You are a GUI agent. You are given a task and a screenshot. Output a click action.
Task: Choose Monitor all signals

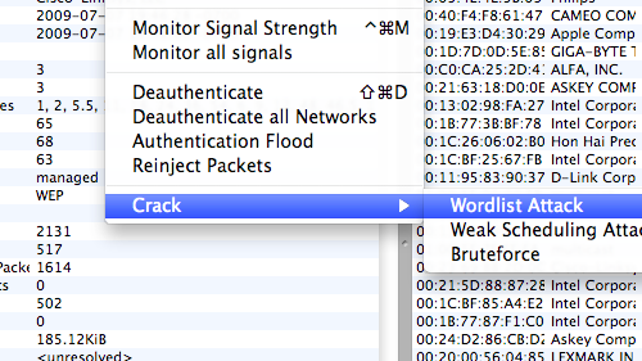pyautogui.click(x=264, y=53)
